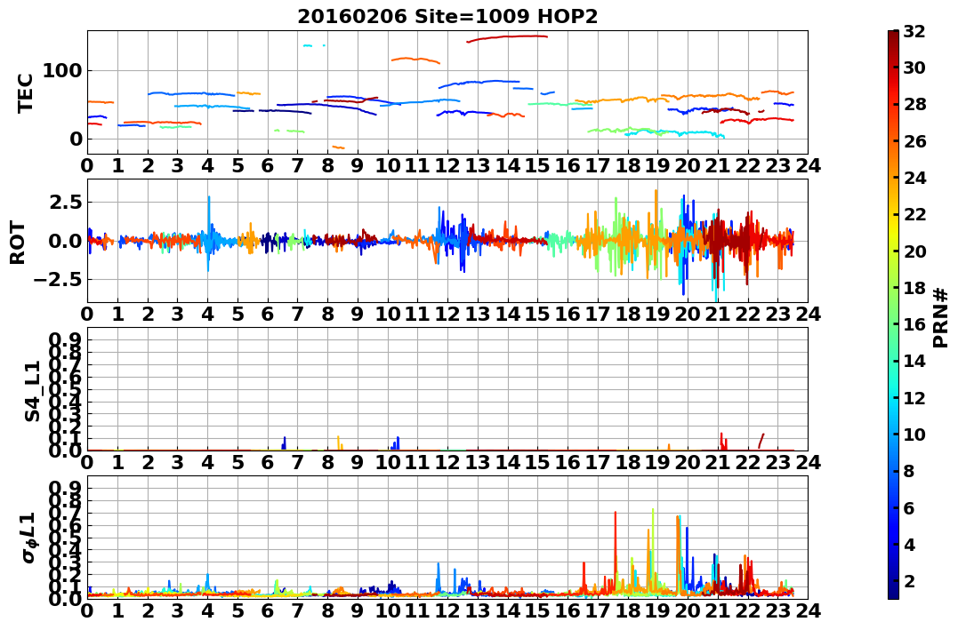This screenshot has width=958, height=630.
Task: Click the dark red TEC trace near 150
Action: pyautogui.click(x=507, y=38)
